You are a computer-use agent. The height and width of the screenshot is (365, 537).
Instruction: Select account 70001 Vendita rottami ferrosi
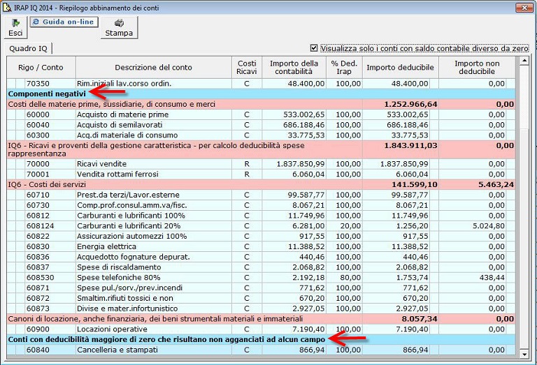[x=261, y=174]
